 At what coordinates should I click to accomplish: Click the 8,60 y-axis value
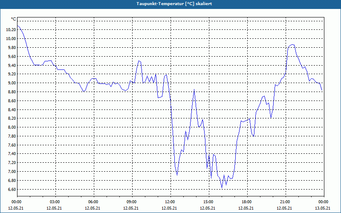tap(12, 101)
